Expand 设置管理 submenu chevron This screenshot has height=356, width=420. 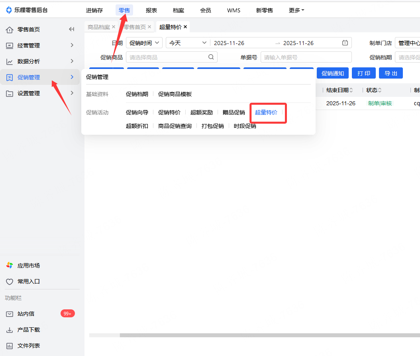coord(72,93)
